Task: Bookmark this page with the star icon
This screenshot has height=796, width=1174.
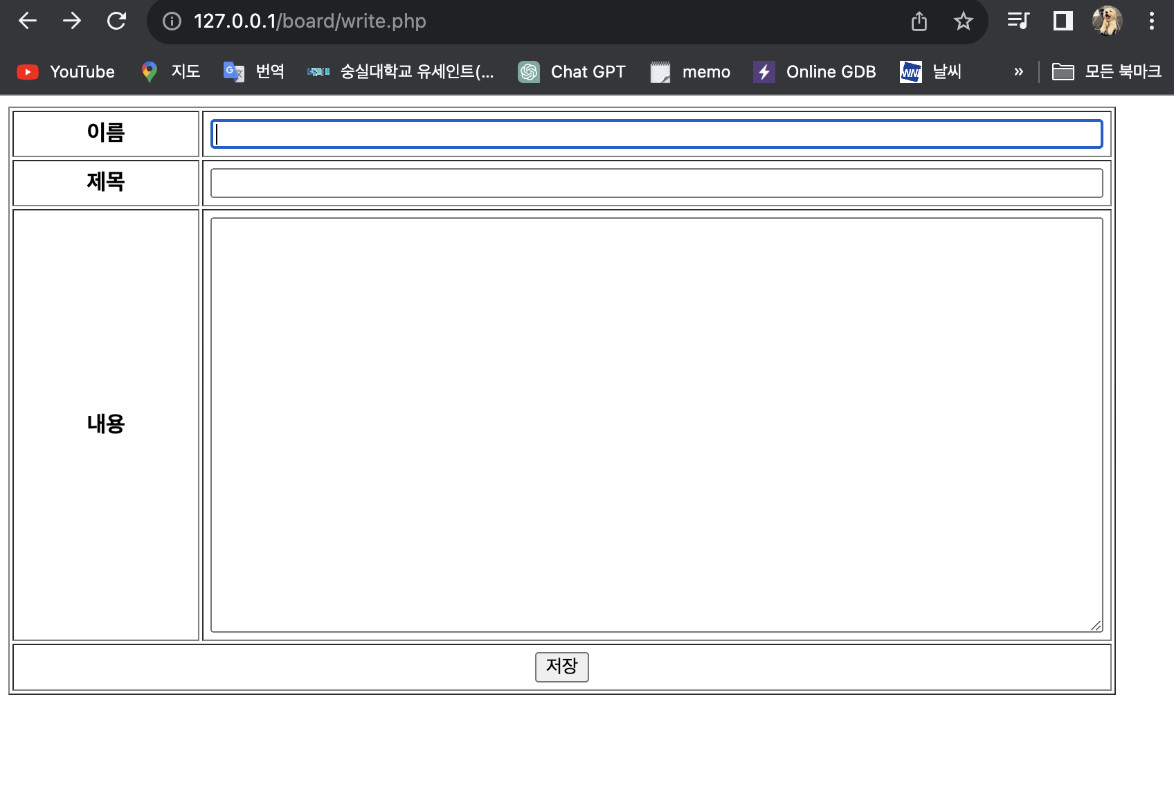Action: click(x=963, y=21)
